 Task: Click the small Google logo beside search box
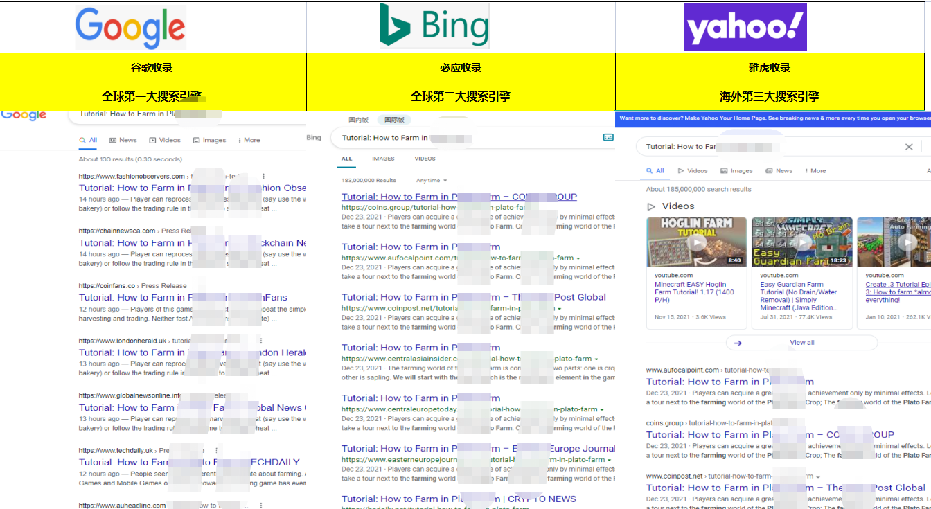coord(24,115)
